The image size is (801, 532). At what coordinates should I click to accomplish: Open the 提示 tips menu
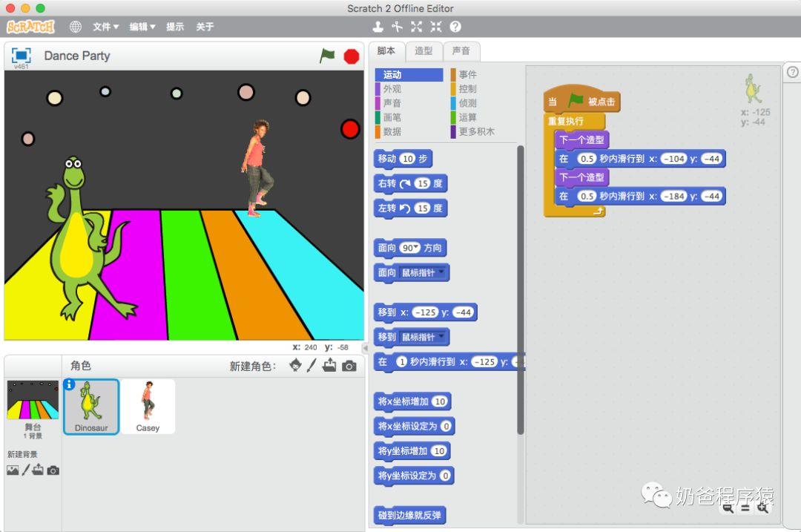tap(175, 27)
